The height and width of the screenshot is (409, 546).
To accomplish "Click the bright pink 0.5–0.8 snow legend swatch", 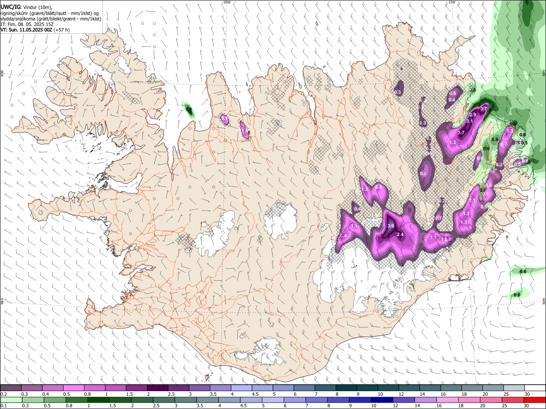I will [x=73, y=388].
